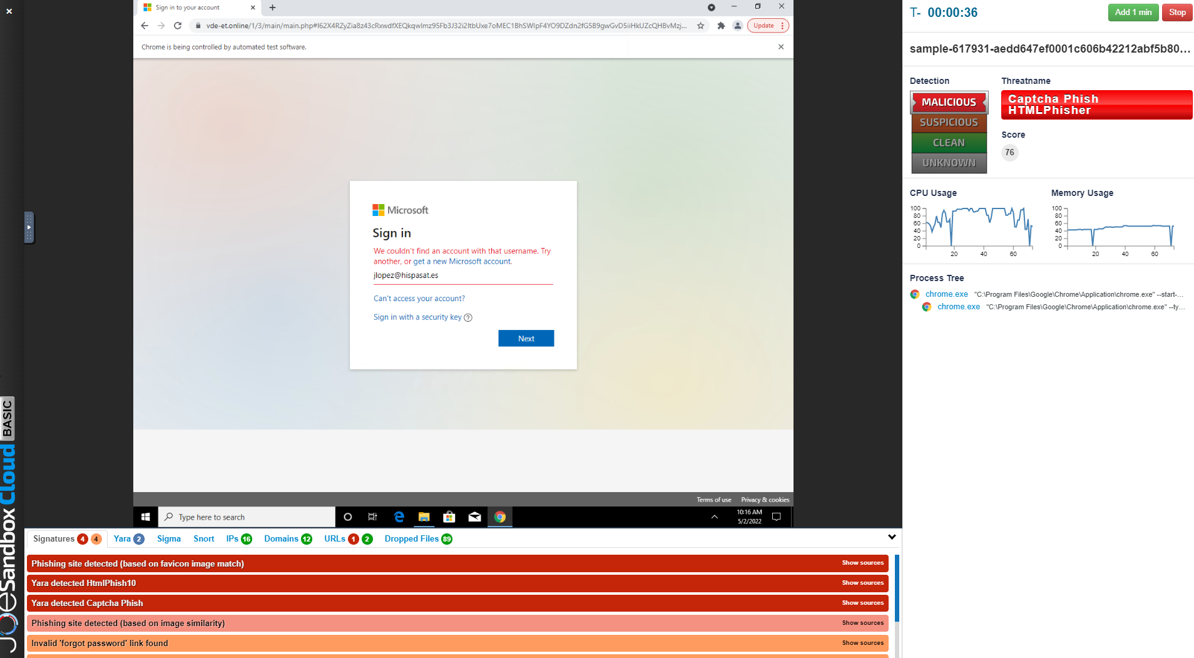This screenshot has width=1194, height=658.
Task: Click the taskbar clock showing 10:16 AM
Action: click(x=749, y=517)
